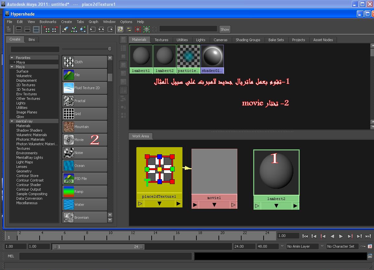Show output connections toolbar icon
Image resolution: width=374 pixels, height=270 pixels.
(x=110, y=29)
